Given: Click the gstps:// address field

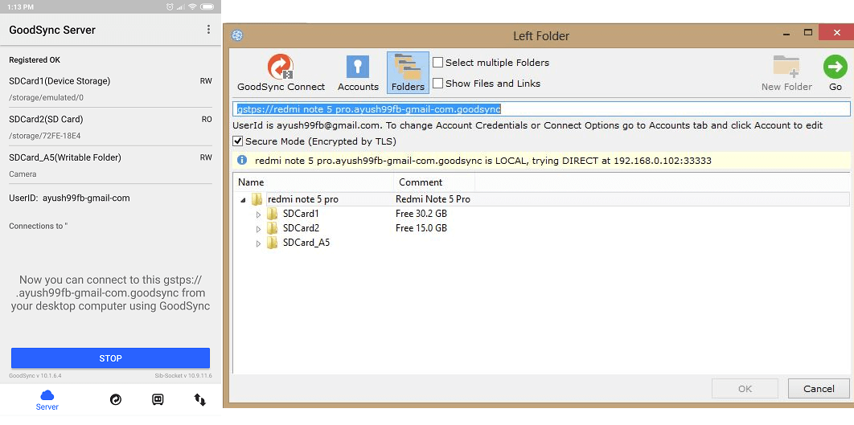Looking at the screenshot, I should [541, 108].
